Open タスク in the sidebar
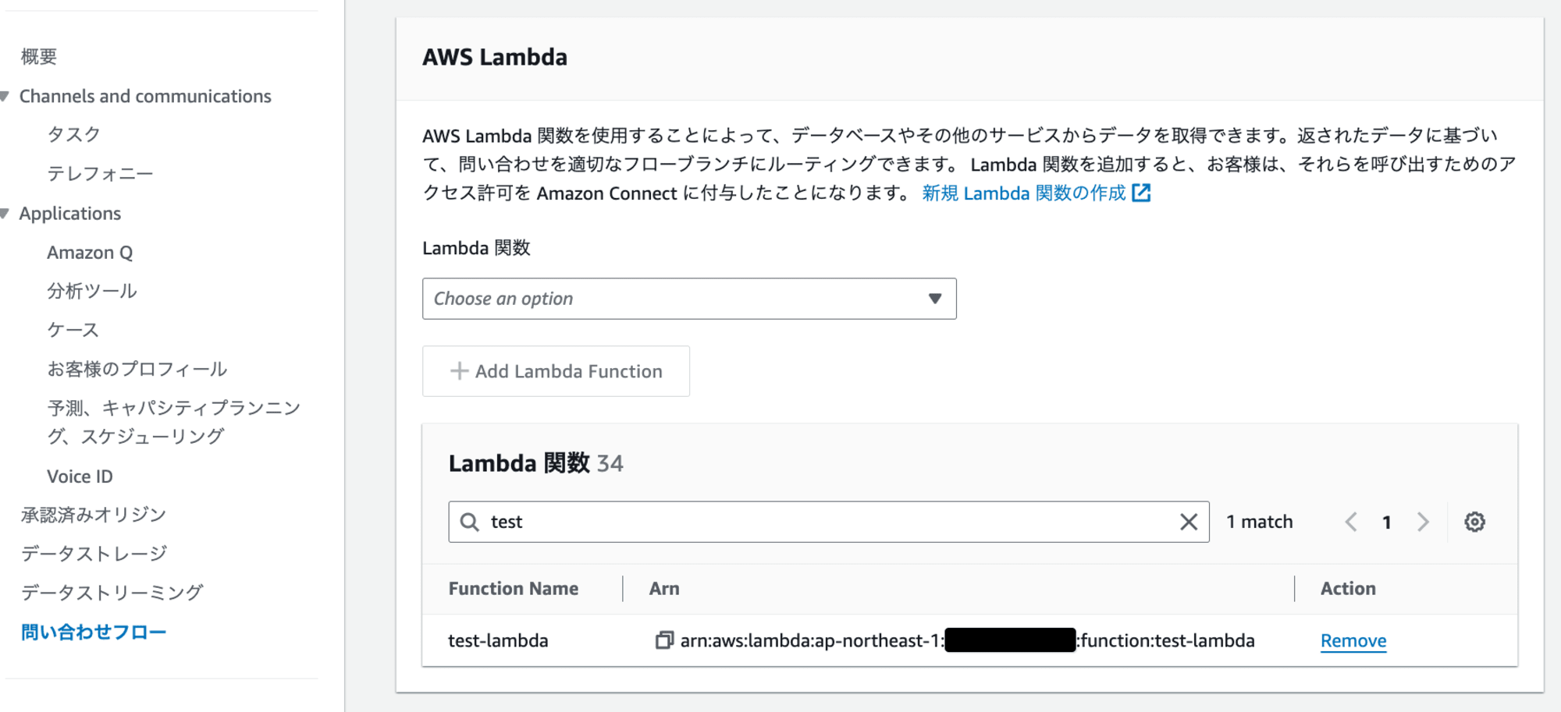1561x712 pixels. 73,134
